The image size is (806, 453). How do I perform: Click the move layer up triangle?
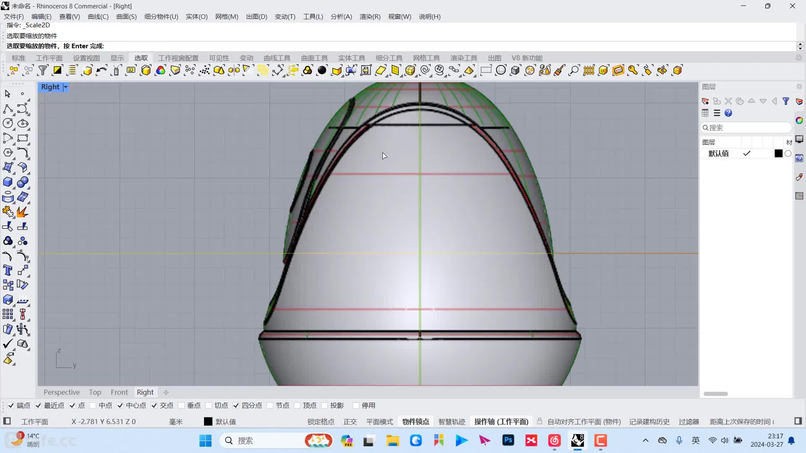click(x=751, y=101)
